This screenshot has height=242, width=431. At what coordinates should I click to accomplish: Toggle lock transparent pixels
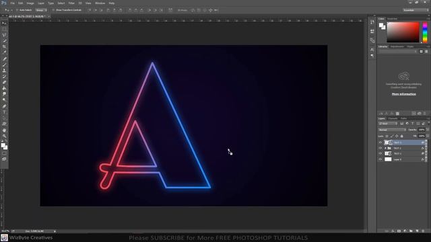pyautogui.click(x=387, y=136)
